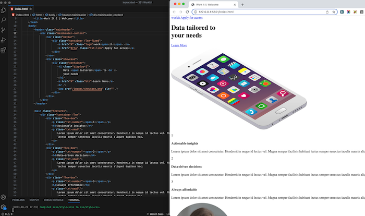Image resolution: width=365 pixels, height=216 pixels.
Task: Click the Apply for access link
Action: click(x=191, y=18)
